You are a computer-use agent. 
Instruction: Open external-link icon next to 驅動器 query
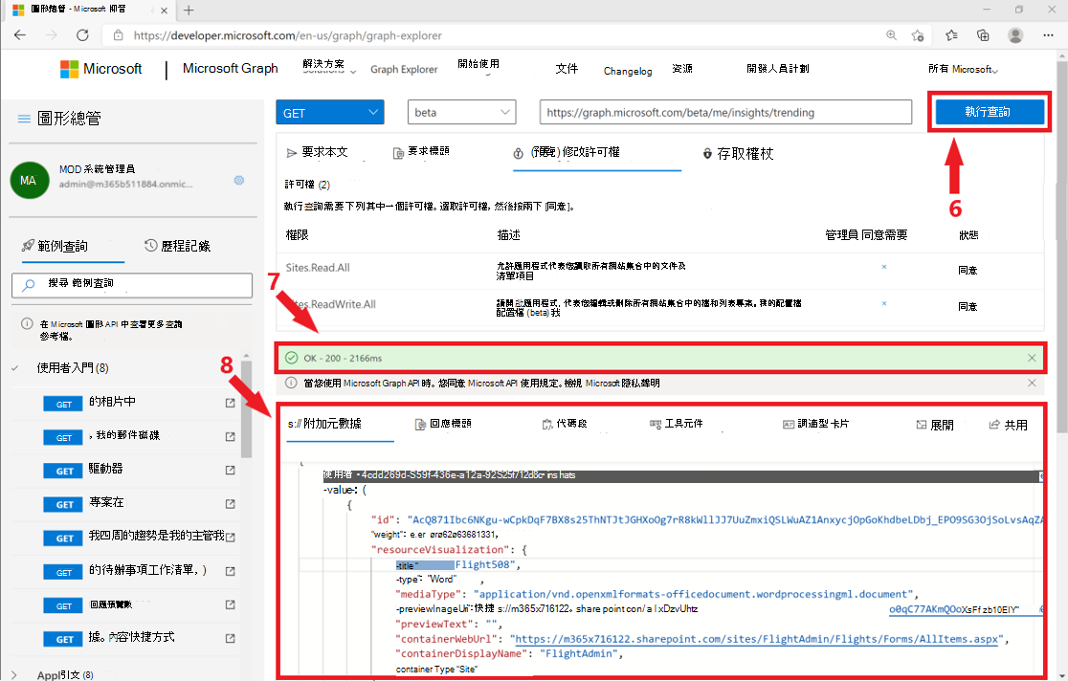(x=231, y=470)
